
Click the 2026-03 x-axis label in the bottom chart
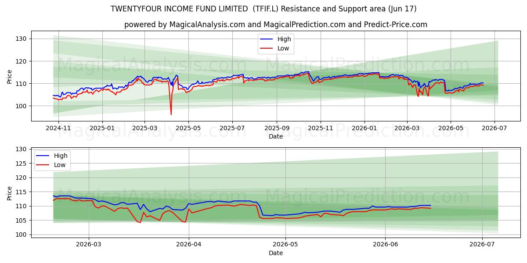tap(89, 245)
